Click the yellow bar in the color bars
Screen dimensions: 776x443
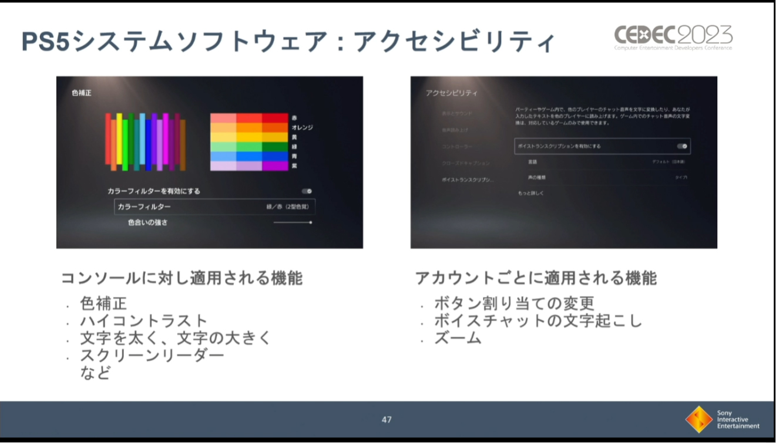click(x=119, y=138)
